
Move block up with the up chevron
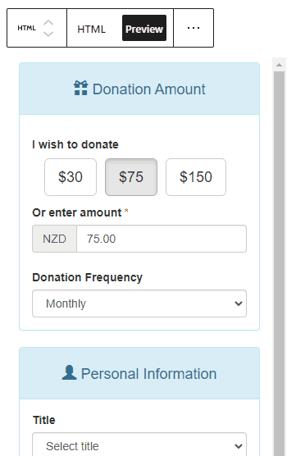tap(48, 23)
